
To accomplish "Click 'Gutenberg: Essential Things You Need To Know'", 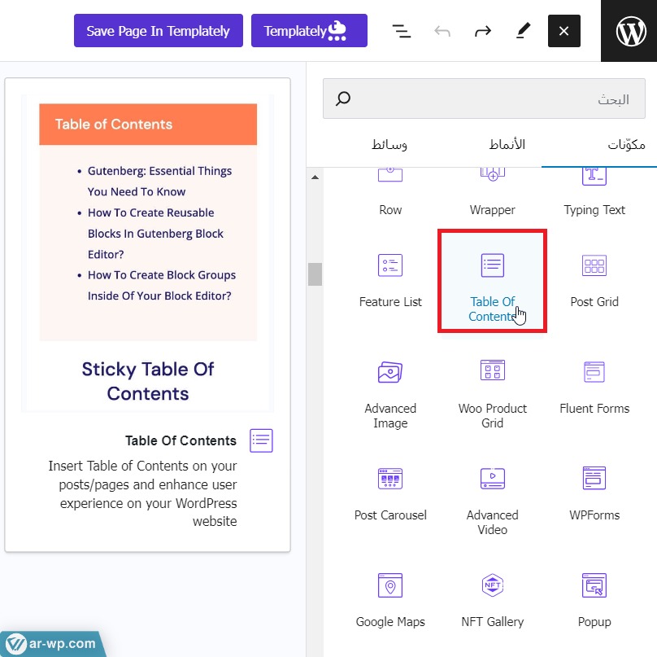I will click(x=159, y=182).
